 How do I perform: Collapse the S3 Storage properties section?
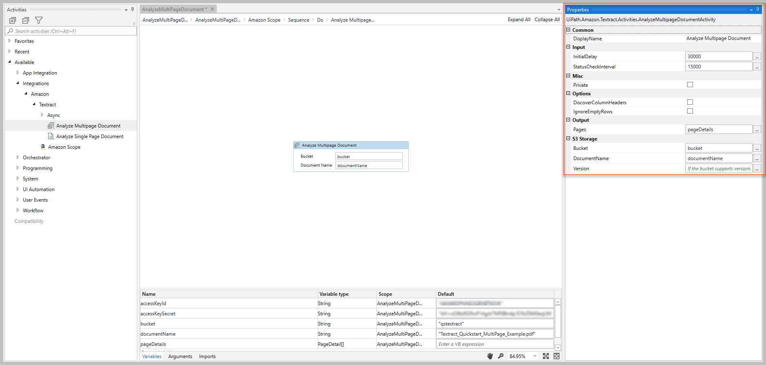[x=568, y=139]
